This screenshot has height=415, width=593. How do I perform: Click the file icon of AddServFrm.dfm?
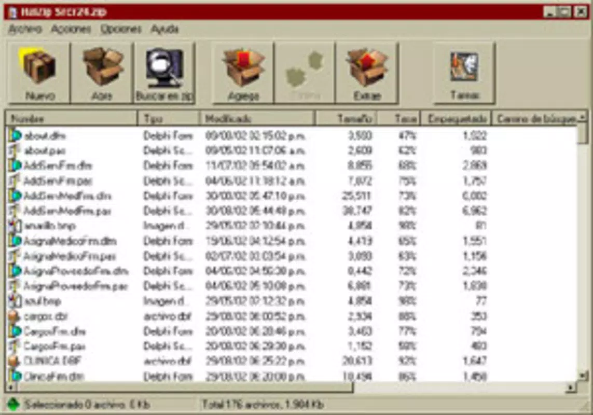point(15,165)
